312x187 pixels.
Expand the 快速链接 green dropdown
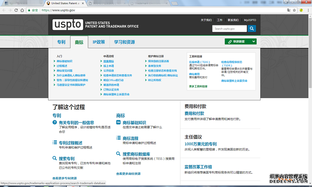[241, 42]
